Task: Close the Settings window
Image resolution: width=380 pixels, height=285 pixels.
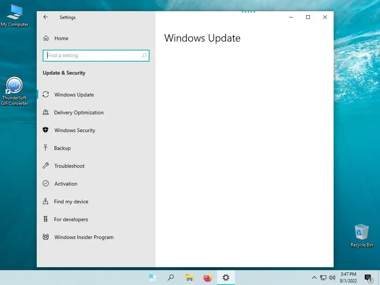Action: click(x=325, y=17)
